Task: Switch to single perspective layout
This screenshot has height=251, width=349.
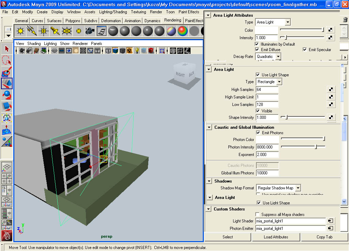Action: coord(7,167)
